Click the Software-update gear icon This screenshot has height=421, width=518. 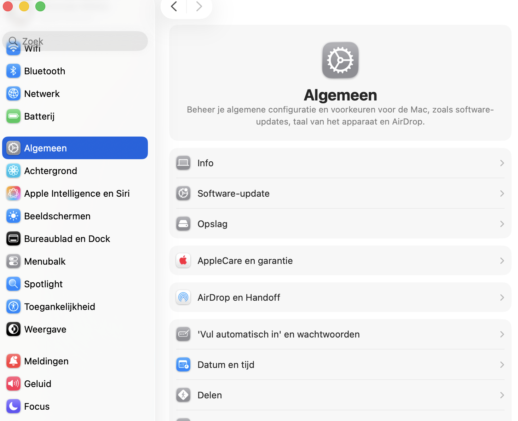click(x=183, y=194)
